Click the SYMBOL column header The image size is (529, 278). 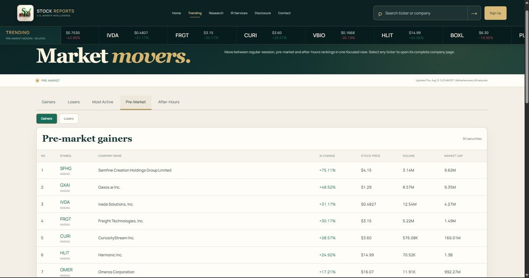coord(66,156)
